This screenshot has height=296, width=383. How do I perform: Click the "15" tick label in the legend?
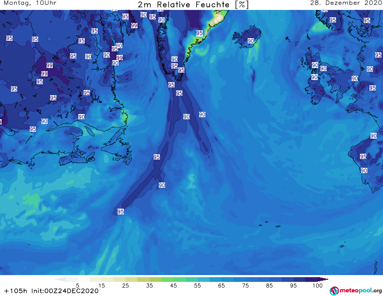pyautogui.click(x=101, y=286)
